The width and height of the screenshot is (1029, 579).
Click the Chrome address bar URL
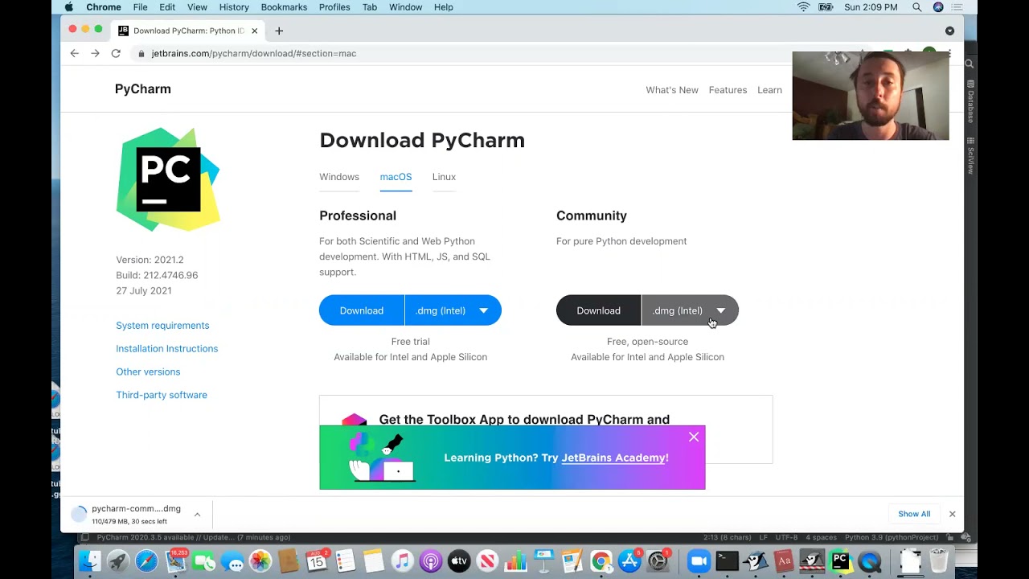(253, 53)
